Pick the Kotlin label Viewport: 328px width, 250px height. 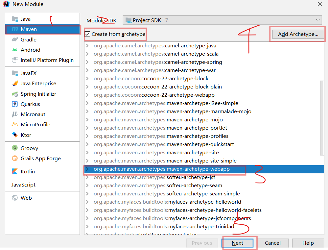28,171
